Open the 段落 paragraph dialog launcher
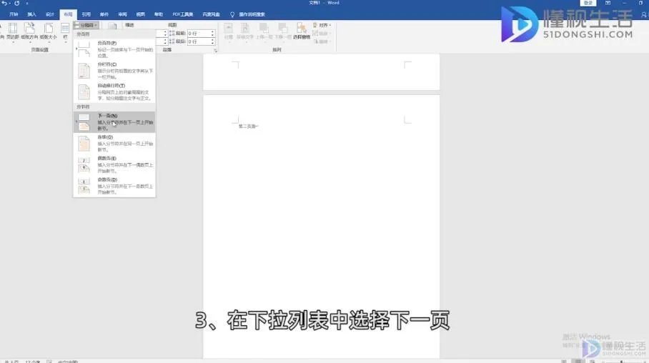This screenshot has width=649, height=363. tap(215, 50)
